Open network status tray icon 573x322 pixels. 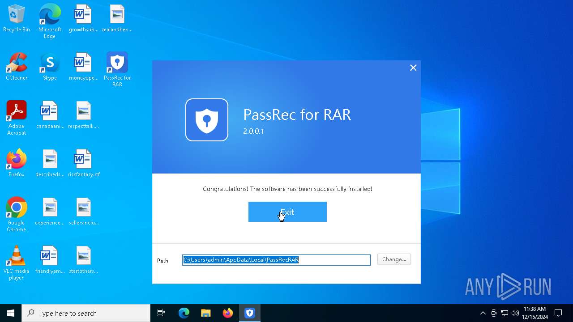(x=505, y=313)
